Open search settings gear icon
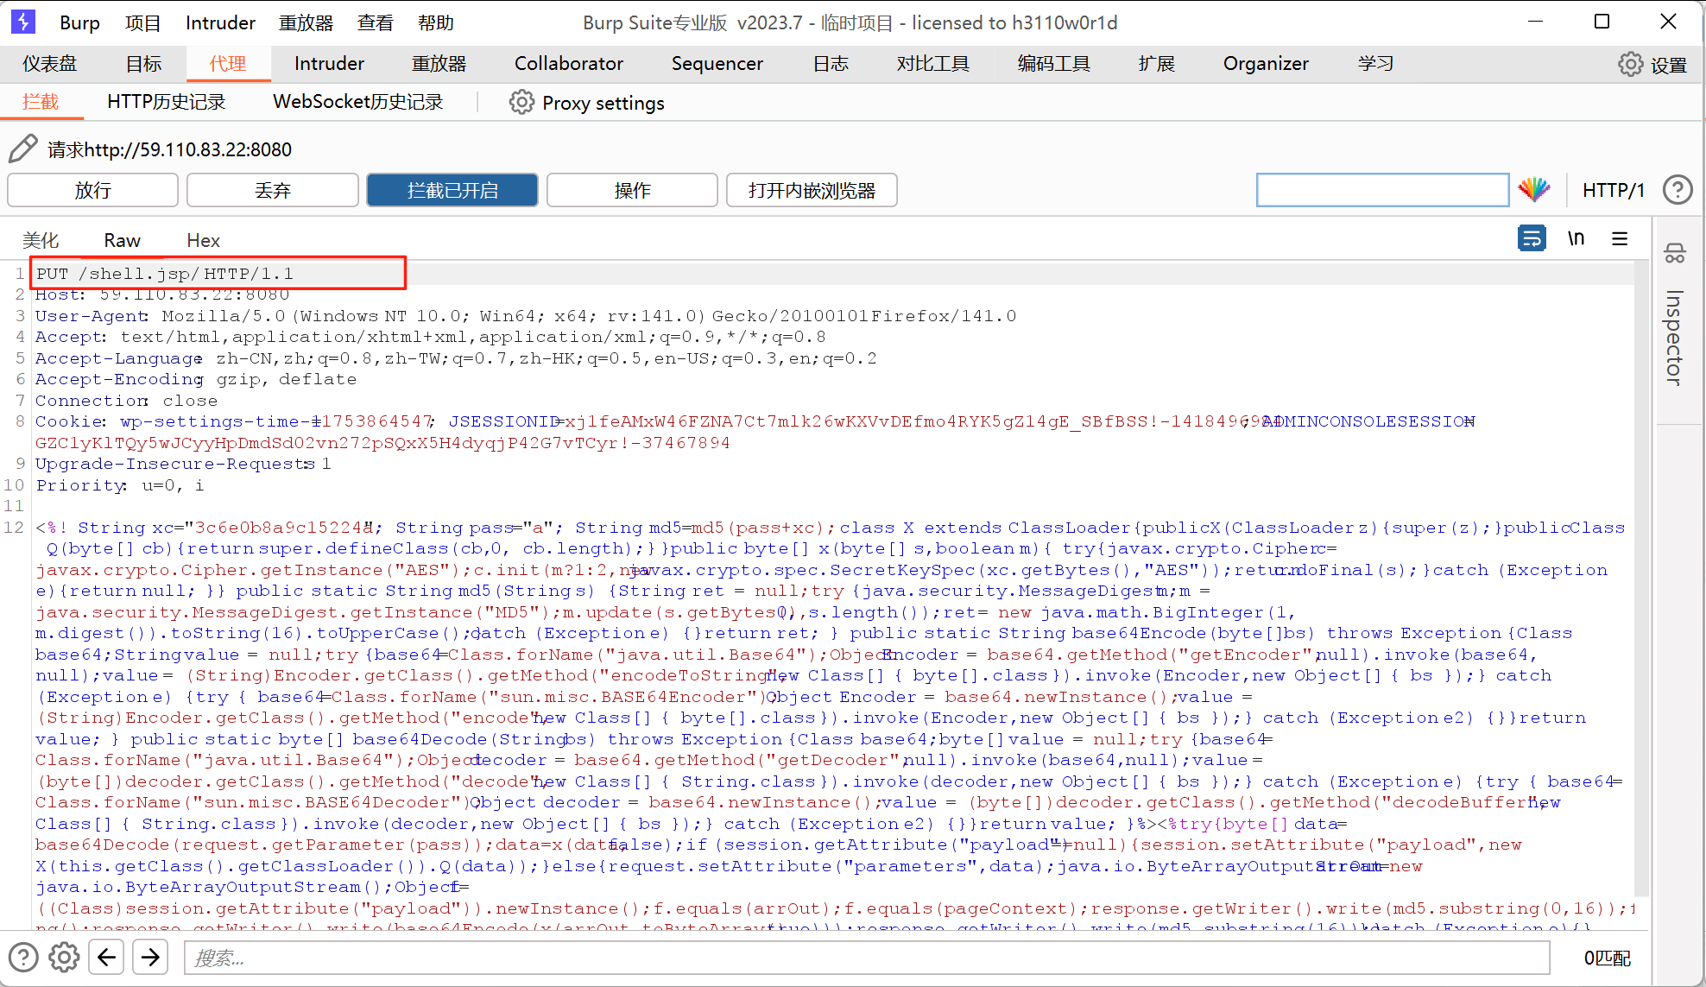Image resolution: width=1706 pixels, height=987 pixels. tap(64, 957)
